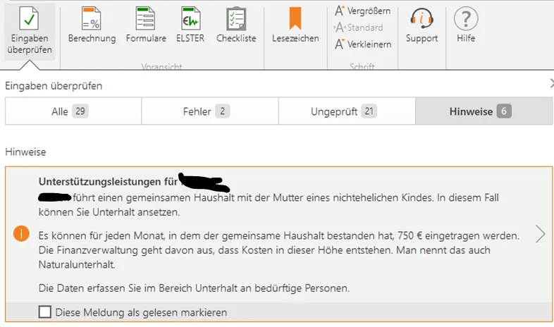Click the Eingaben überprüfen checkmark icon
This screenshot has height=327, width=554.
tap(29, 17)
